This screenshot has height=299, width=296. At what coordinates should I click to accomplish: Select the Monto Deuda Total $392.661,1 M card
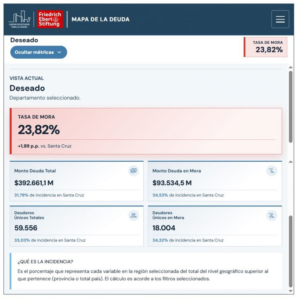click(77, 181)
